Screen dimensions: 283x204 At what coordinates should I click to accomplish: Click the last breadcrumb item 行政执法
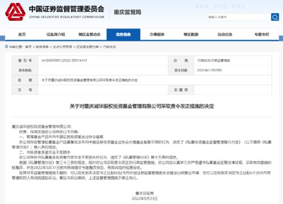(x=109, y=47)
